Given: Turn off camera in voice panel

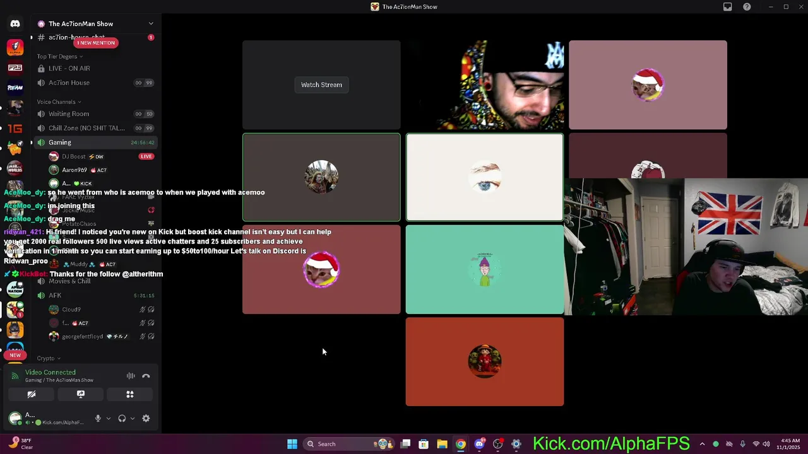Looking at the screenshot, I should click(x=32, y=394).
